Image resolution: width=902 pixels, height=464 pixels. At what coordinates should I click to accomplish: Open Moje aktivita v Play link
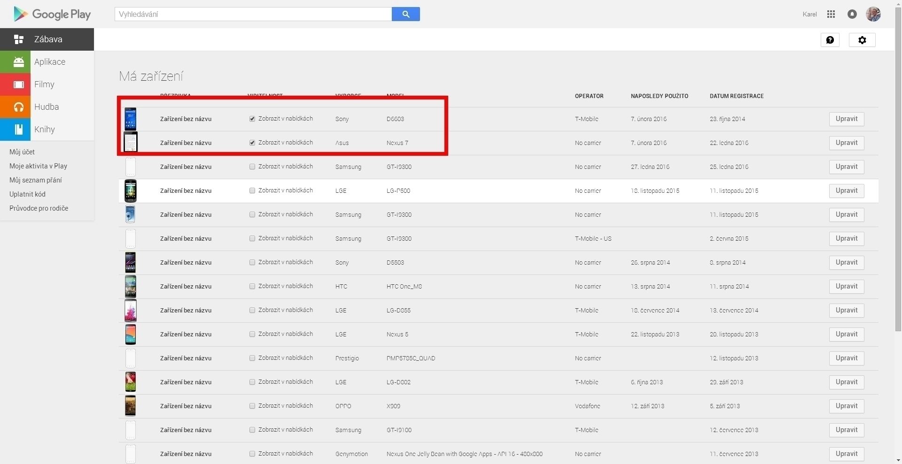point(38,166)
